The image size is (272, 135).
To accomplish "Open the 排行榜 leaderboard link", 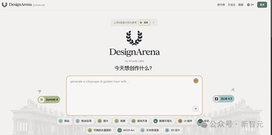I will [x=221, y=5].
